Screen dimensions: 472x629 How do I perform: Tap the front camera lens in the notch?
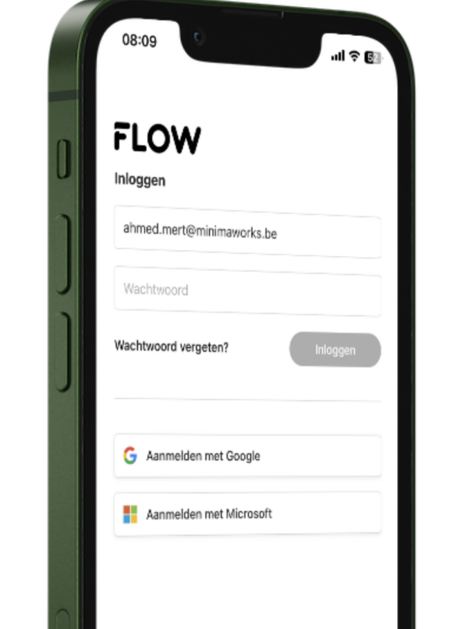[197, 37]
